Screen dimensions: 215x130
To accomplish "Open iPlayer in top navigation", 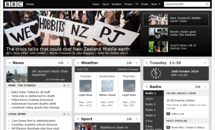I will (x=128, y=4).
